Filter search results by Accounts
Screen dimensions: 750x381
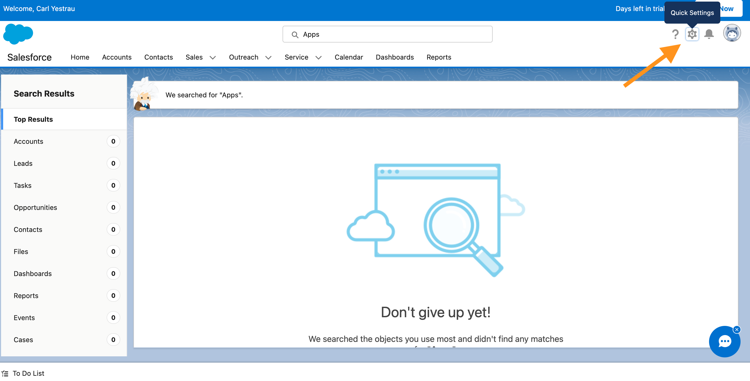64,141
